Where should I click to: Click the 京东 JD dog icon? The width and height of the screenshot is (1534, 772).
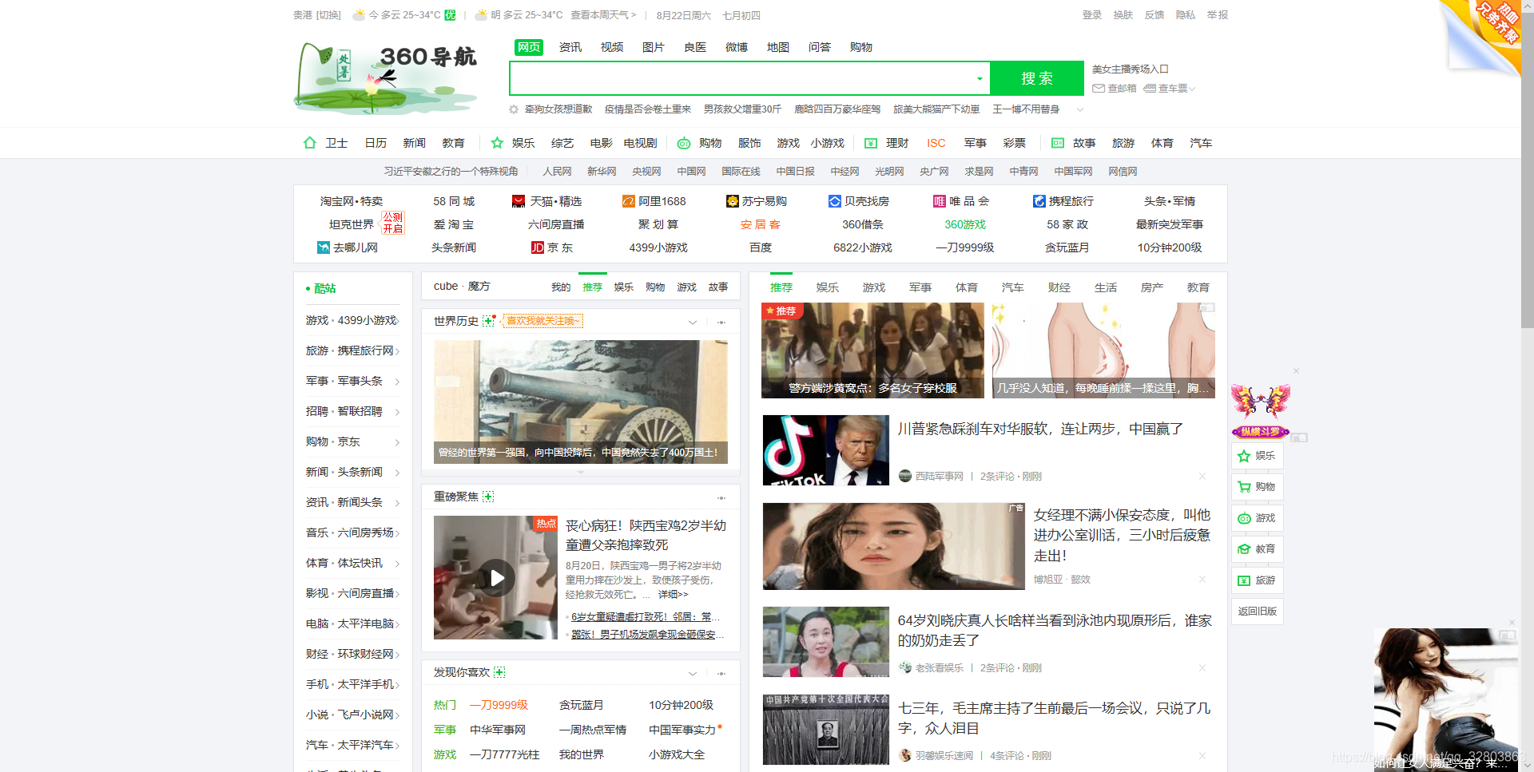click(538, 247)
